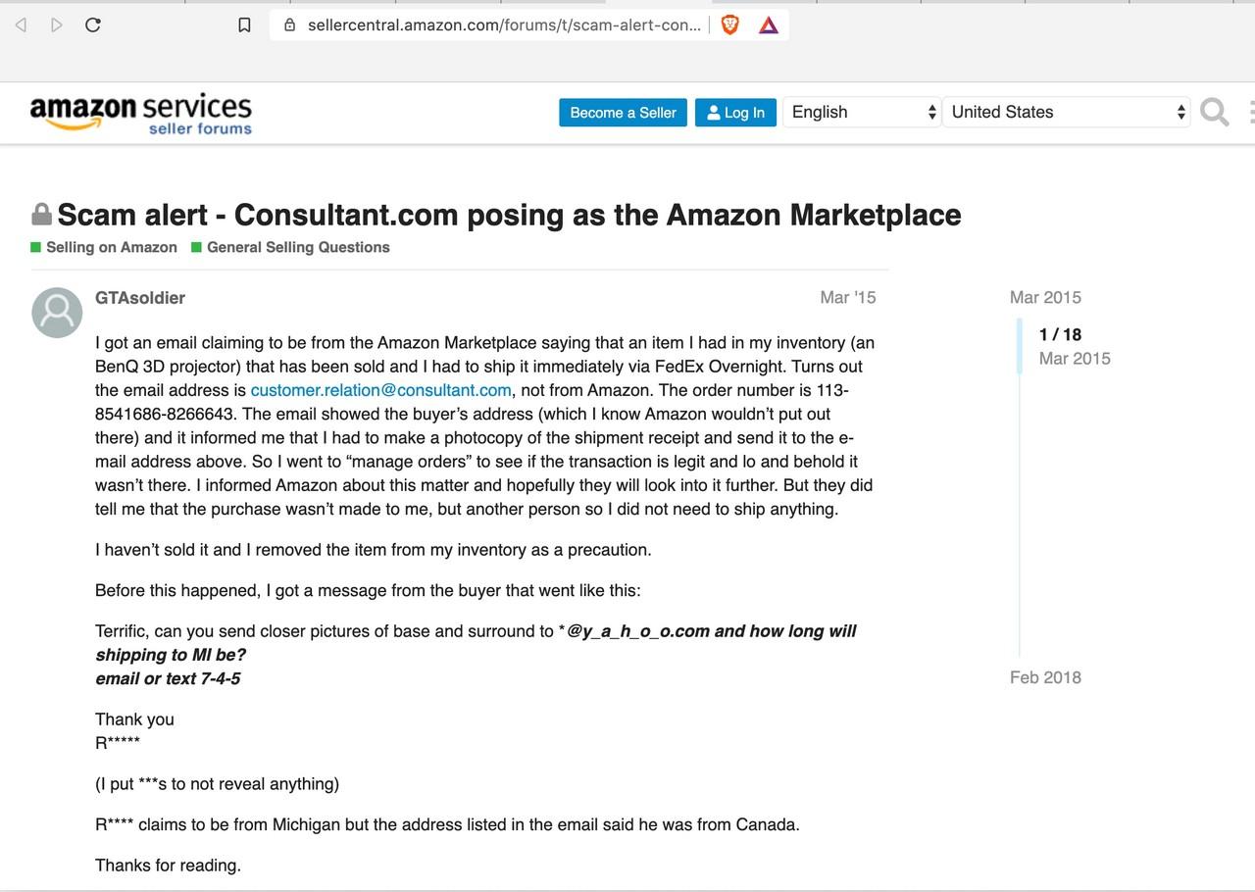The image size is (1255, 892).
Task: Click the Log In button
Action: (735, 113)
